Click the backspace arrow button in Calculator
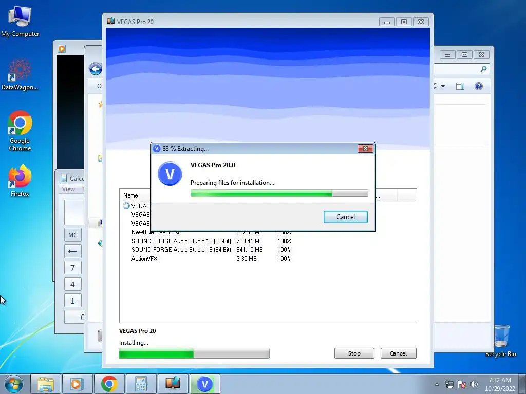The height and width of the screenshot is (394, 526). [x=73, y=251]
